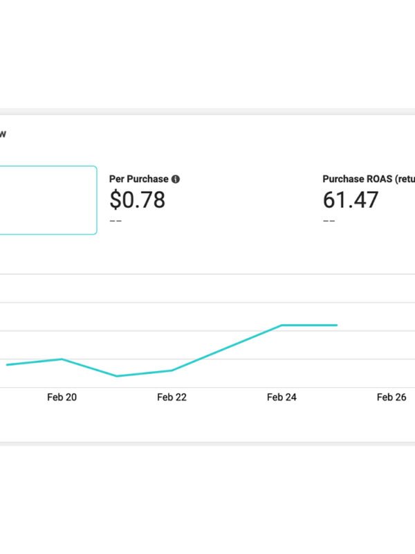Click the Feb 22 axis label
Screen dimensions: 415x554
(x=172, y=397)
